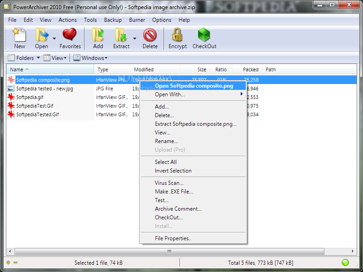Choose CheckOut... in the context menu
Screen dimensions: 363x272
click(x=193, y=218)
